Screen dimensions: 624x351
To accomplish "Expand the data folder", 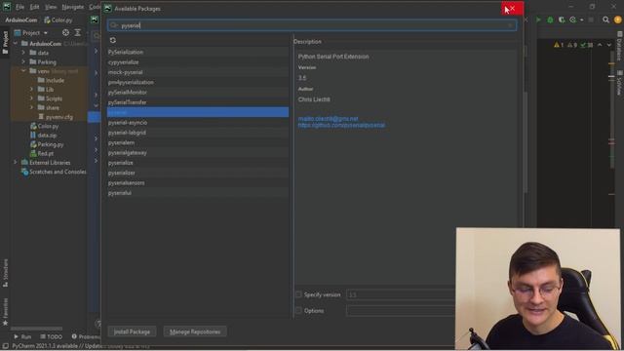I will pos(23,53).
